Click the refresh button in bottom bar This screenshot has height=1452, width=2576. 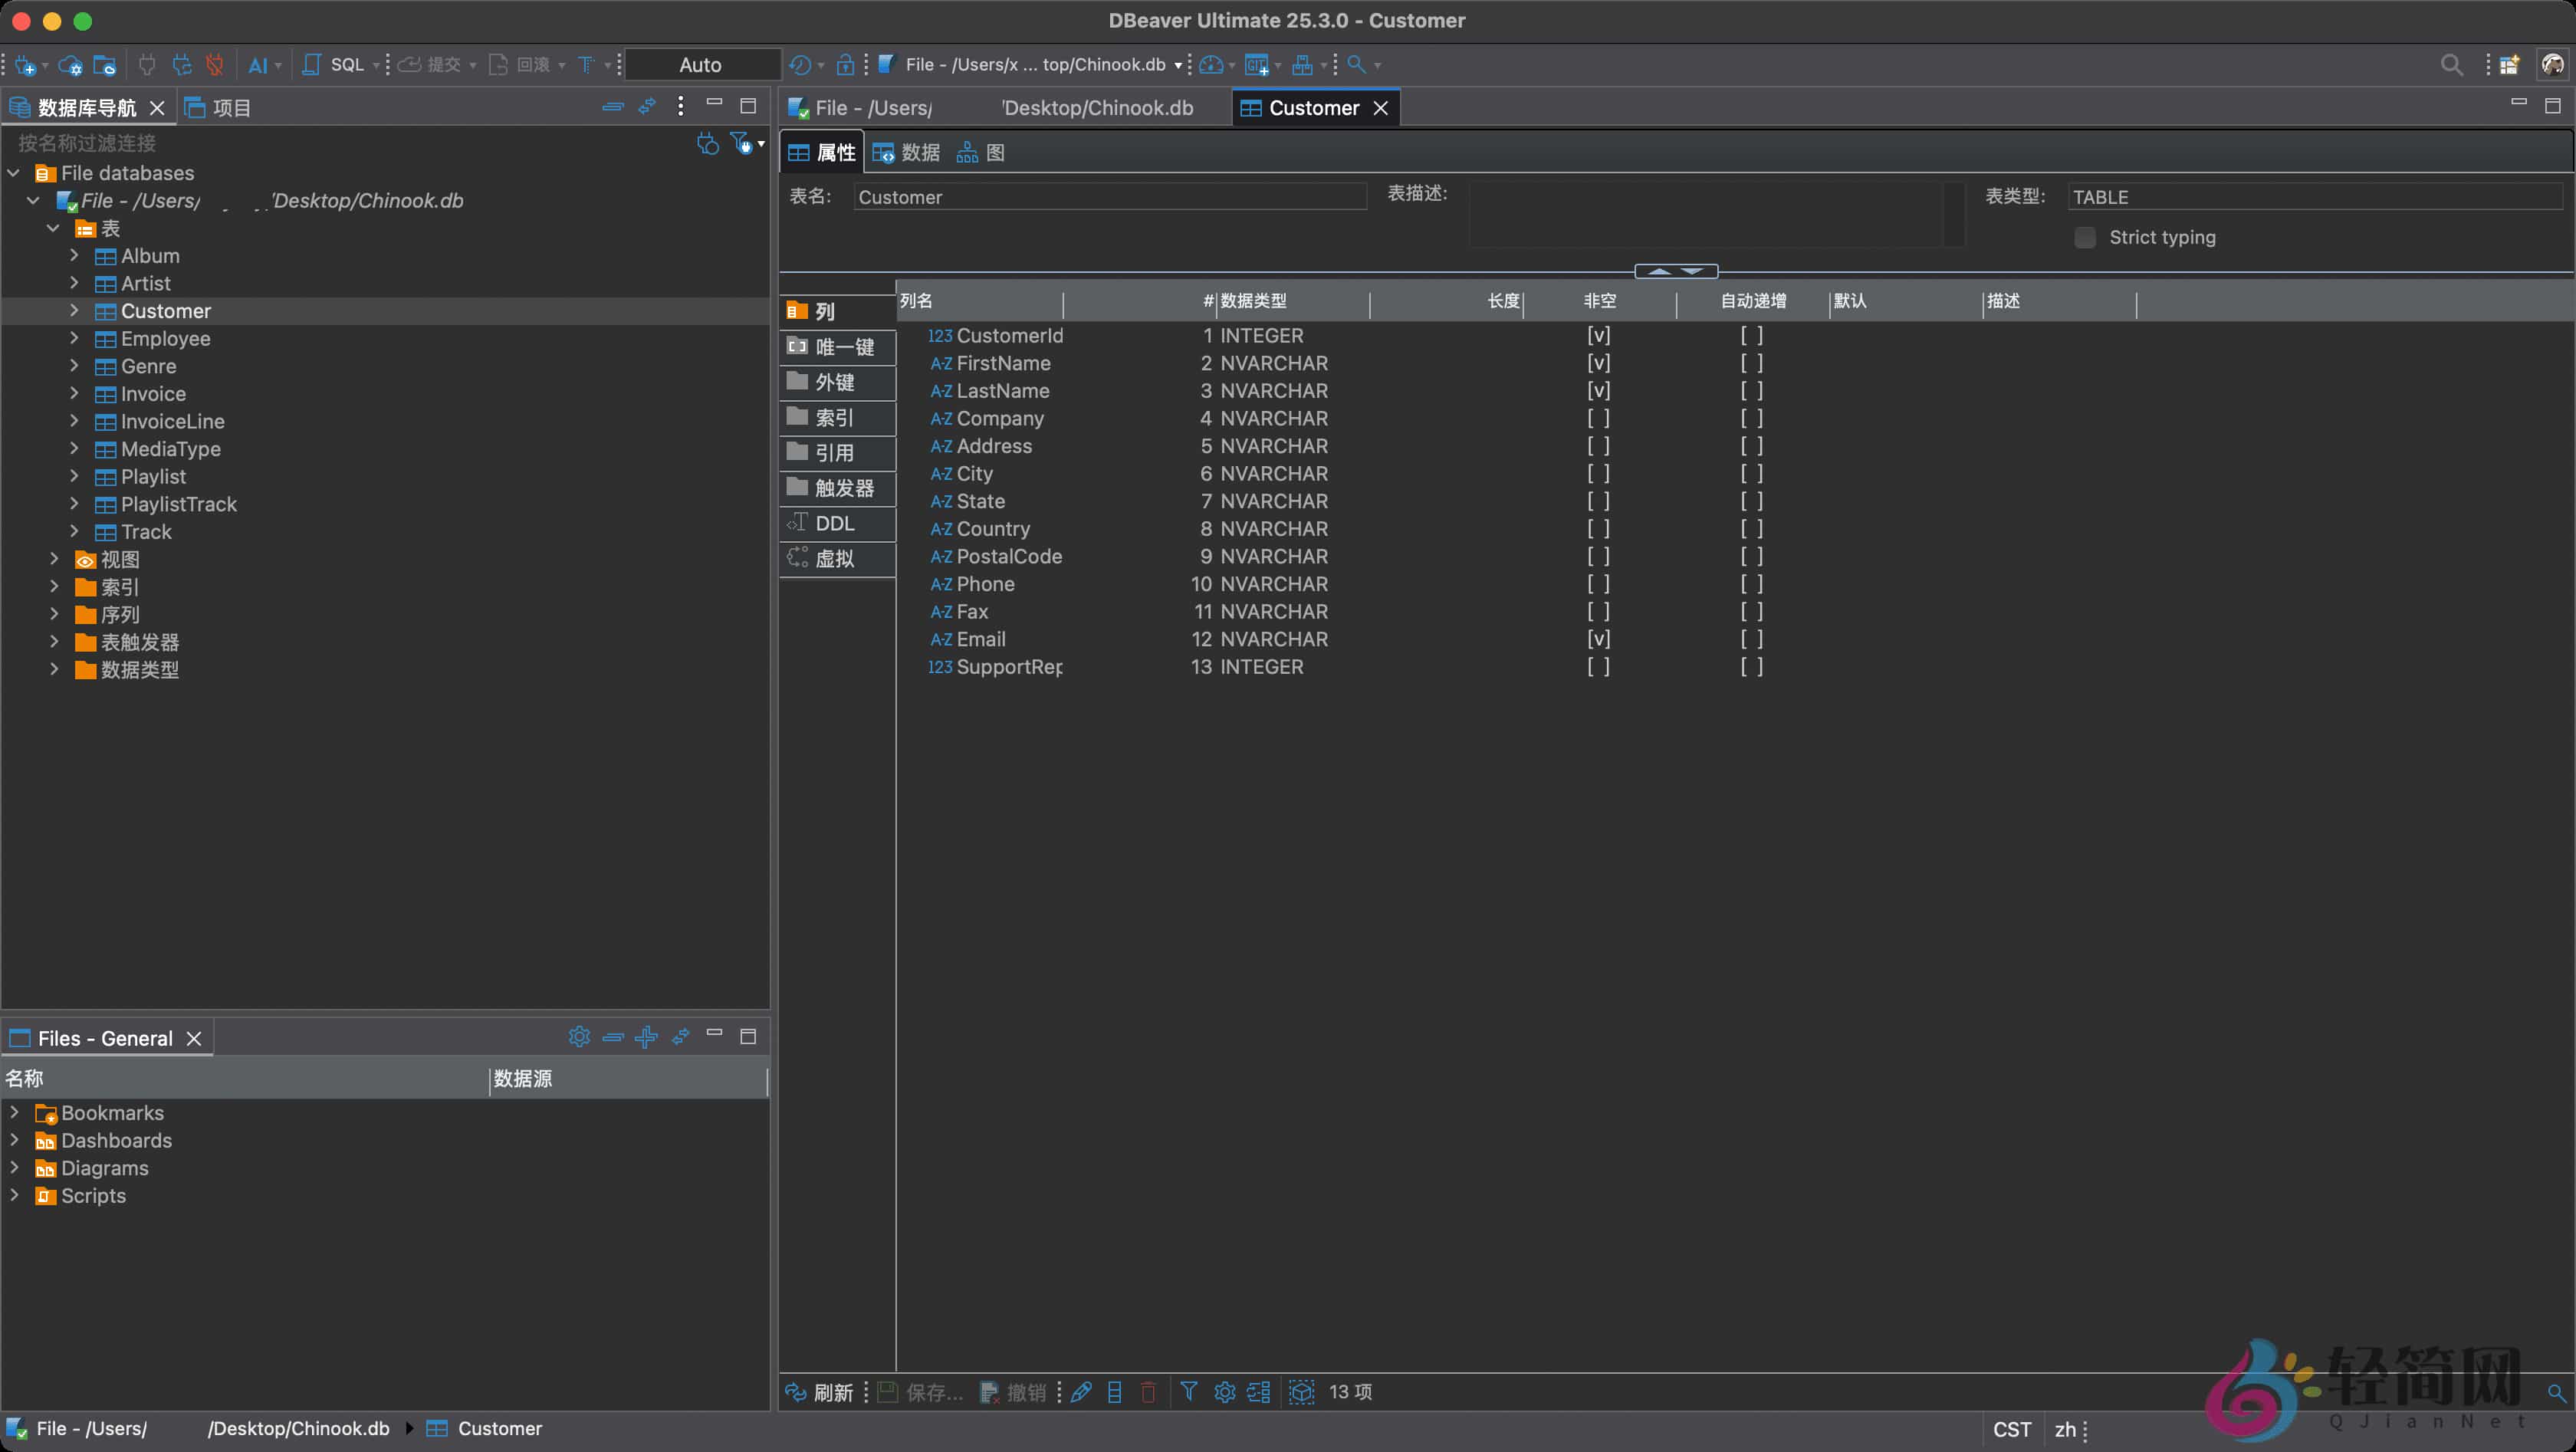click(819, 1392)
